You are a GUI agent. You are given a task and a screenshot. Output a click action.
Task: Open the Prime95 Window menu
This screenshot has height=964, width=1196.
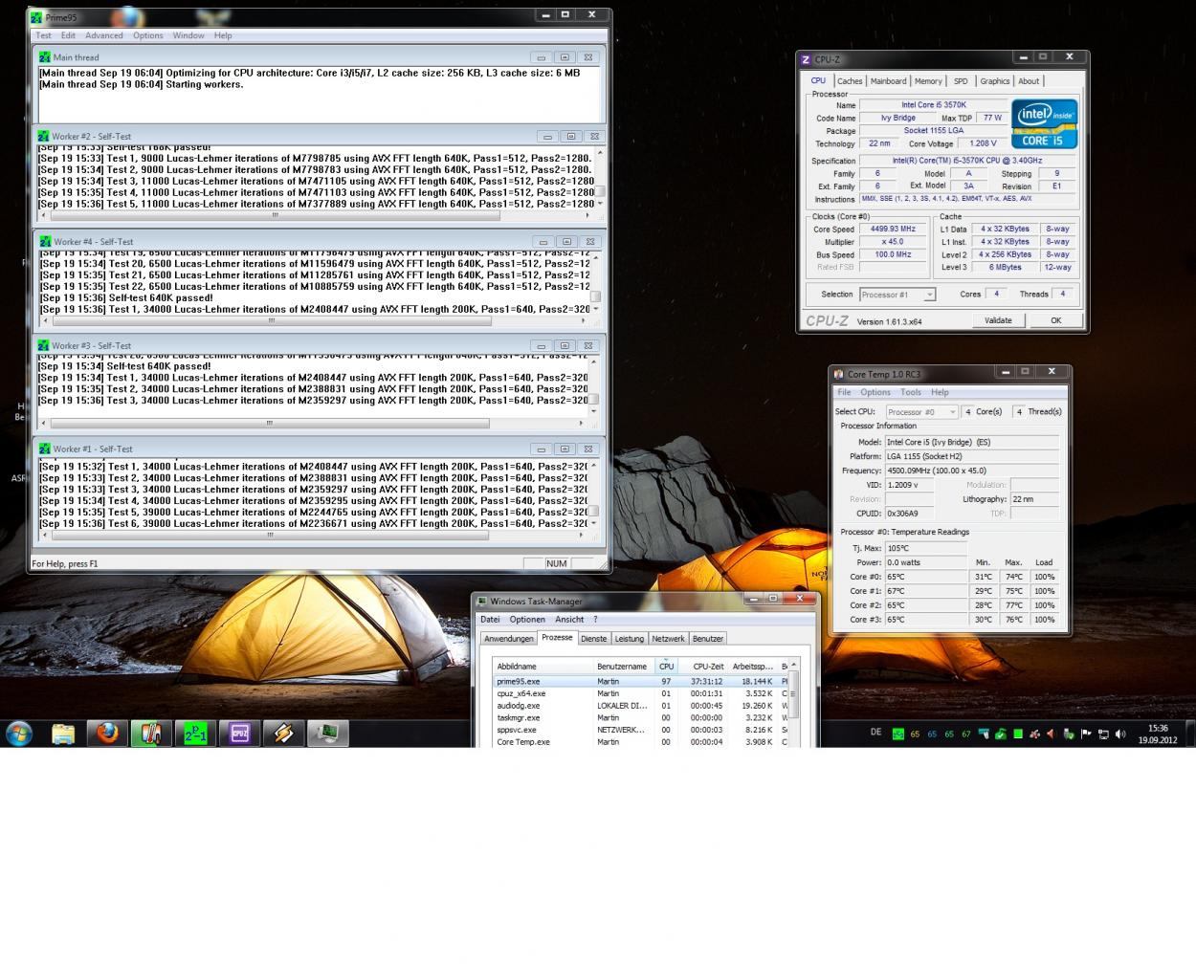pos(188,35)
